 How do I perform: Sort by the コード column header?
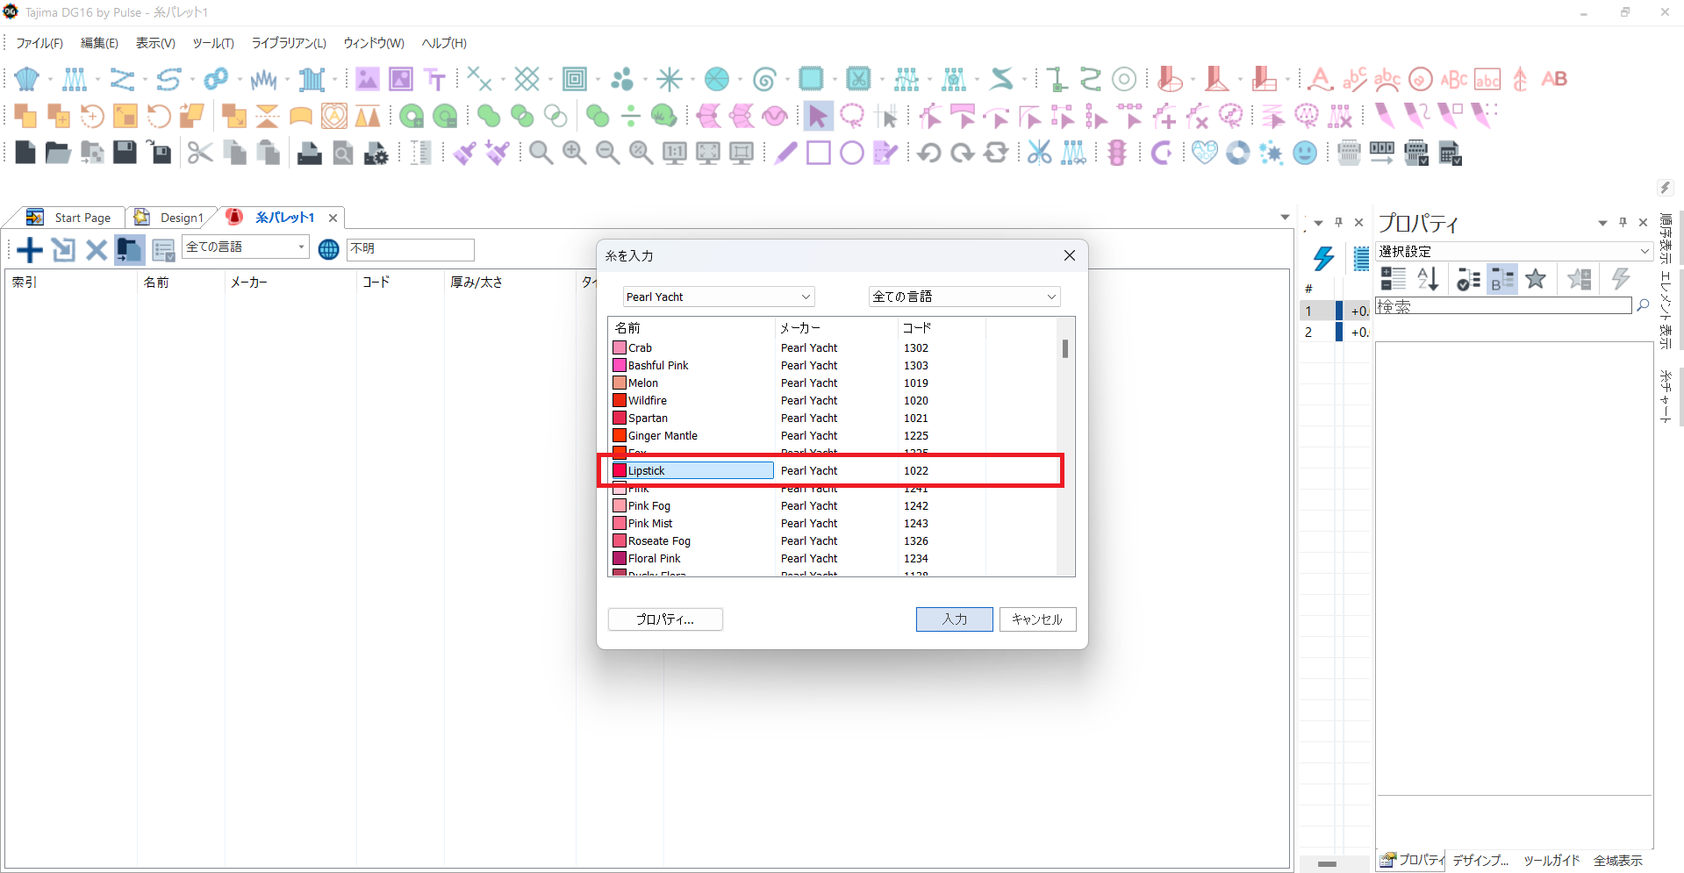[942, 328]
